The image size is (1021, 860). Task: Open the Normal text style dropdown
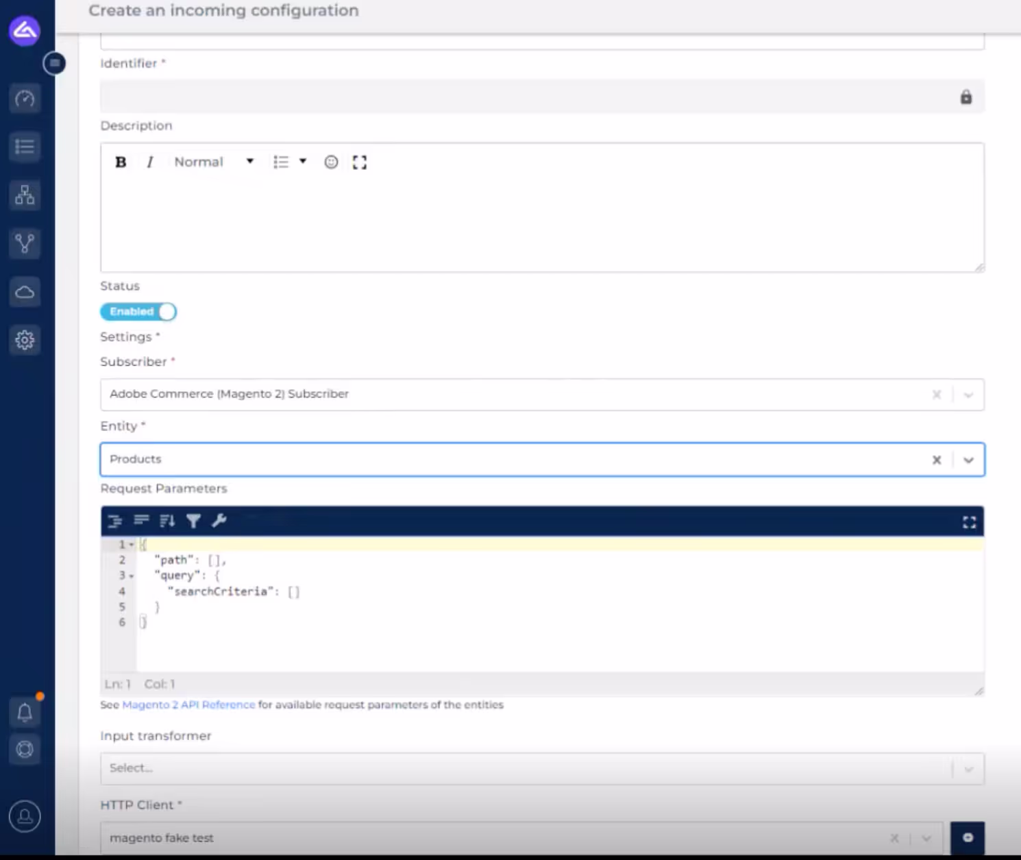[214, 162]
